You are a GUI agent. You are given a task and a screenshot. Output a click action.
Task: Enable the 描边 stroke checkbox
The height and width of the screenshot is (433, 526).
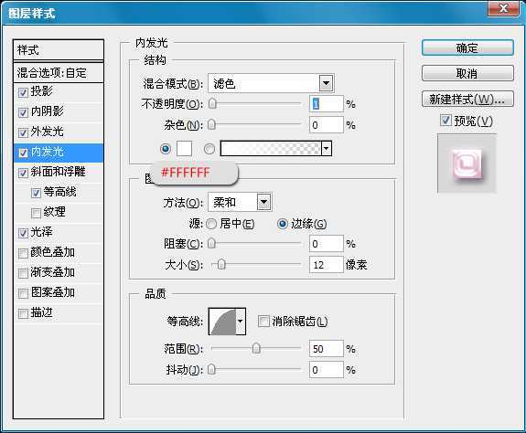[x=23, y=313]
